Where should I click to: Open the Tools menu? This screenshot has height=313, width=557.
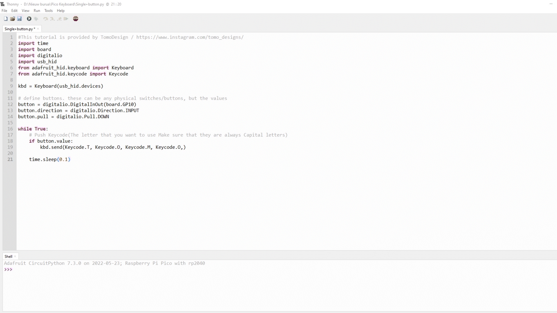coord(48,11)
